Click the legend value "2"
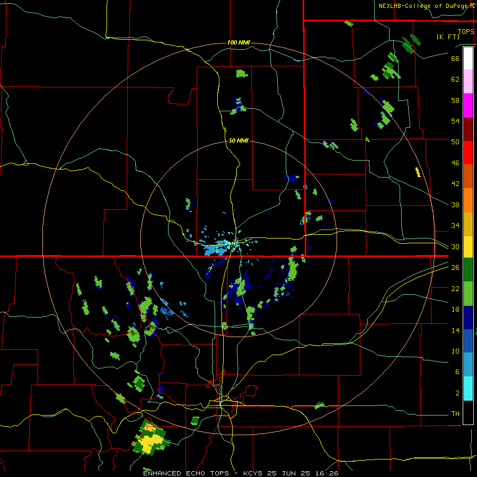Viewport: 477px width, 477px height. pyautogui.click(x=457, y=393)
